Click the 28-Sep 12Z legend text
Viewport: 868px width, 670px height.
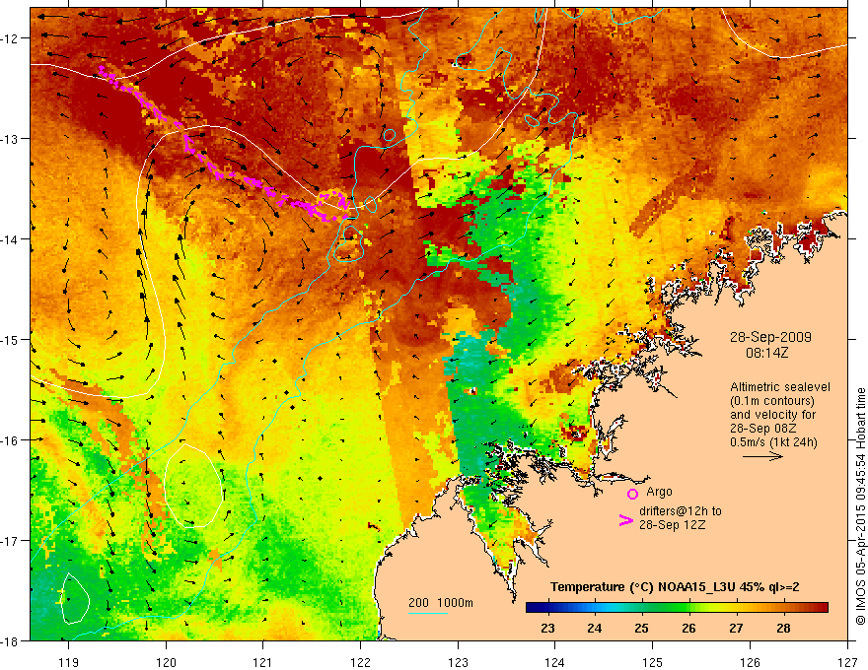pyautogui.click(x=672, y=525)
